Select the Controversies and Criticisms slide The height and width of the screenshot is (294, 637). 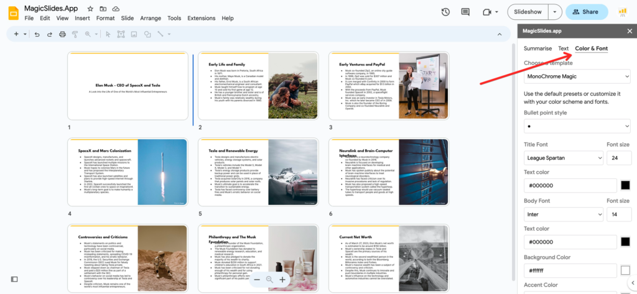click(128, 259)
